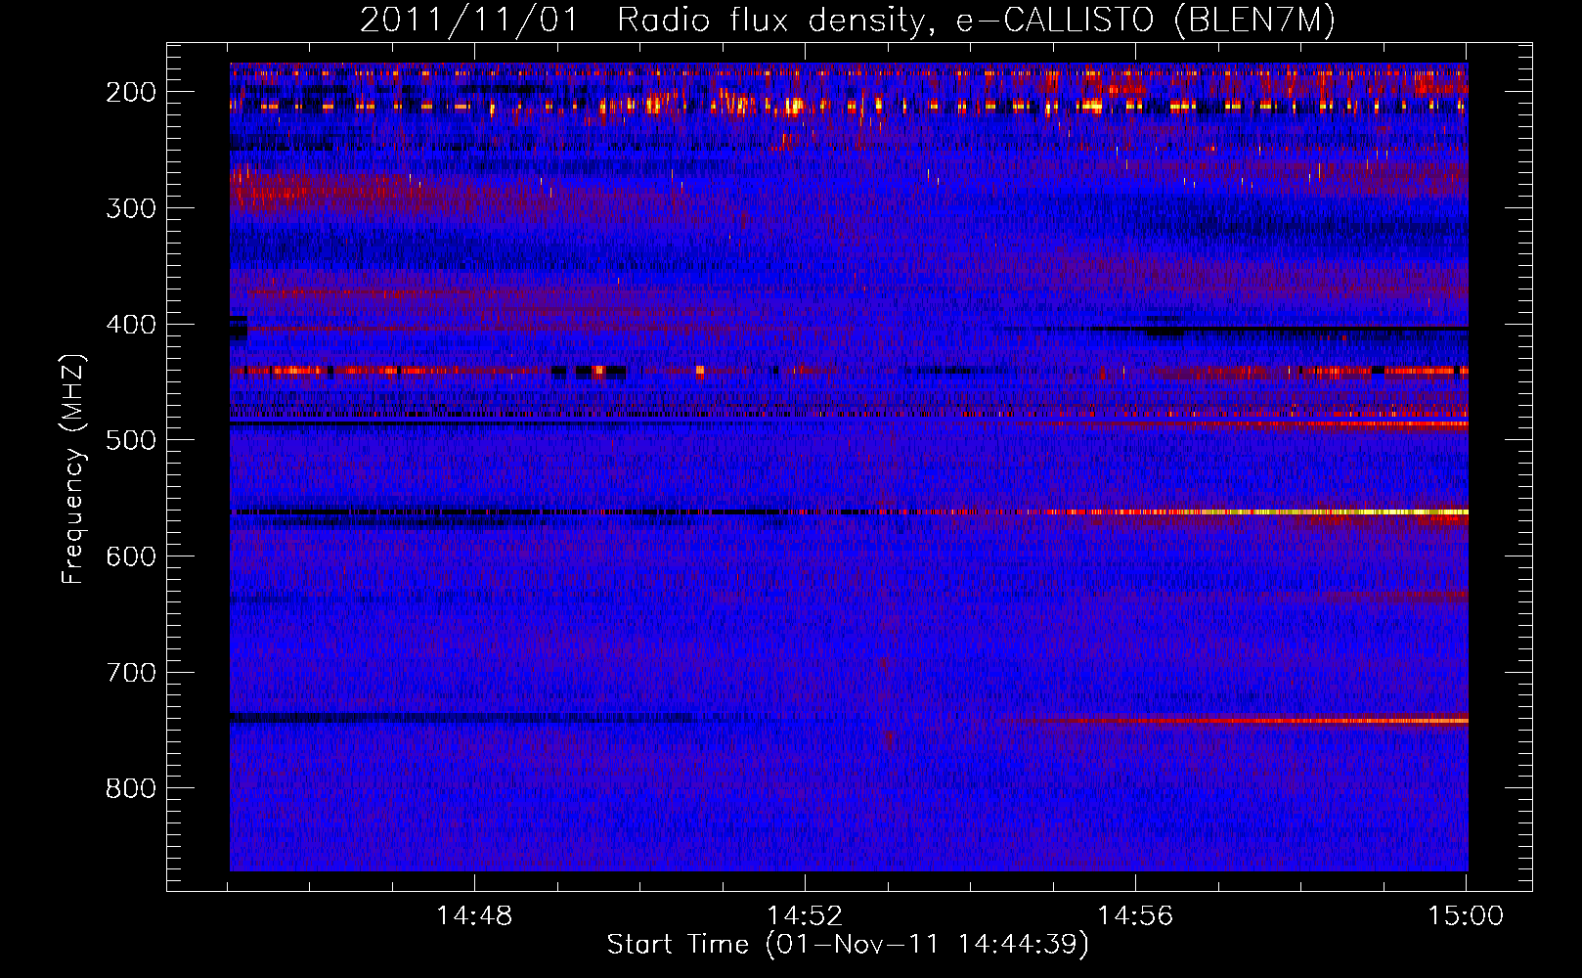Image resolution: width=1582 pixels, height=978 pixels.
Task: Click the 500 frequency tick label
Action: click(130, 440)
